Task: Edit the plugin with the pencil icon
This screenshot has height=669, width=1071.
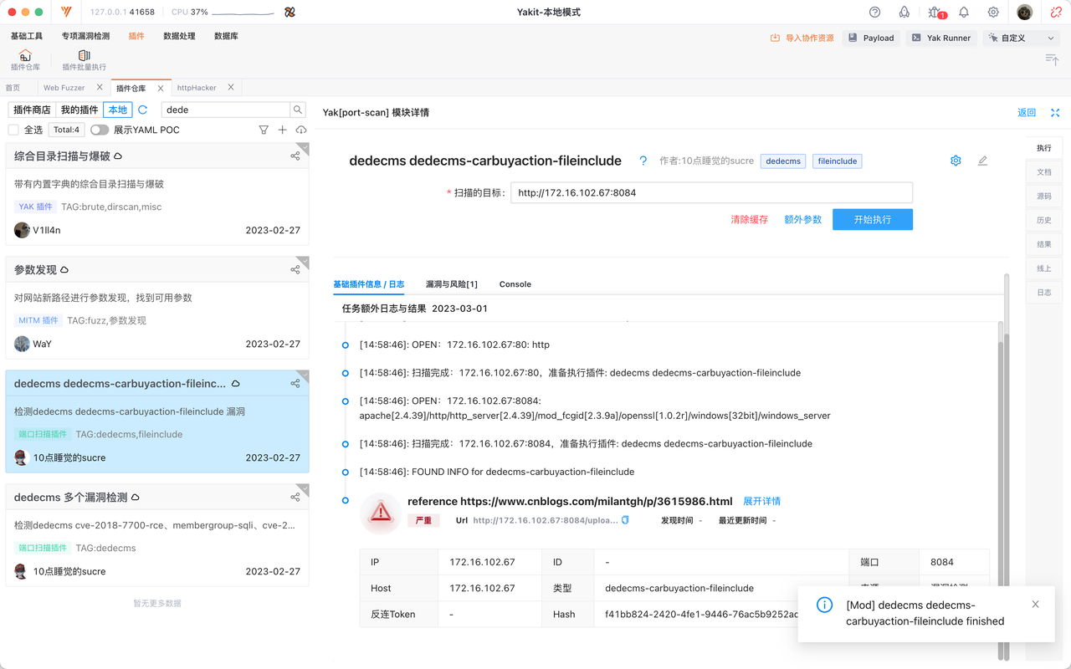Action: click(982, 161)
